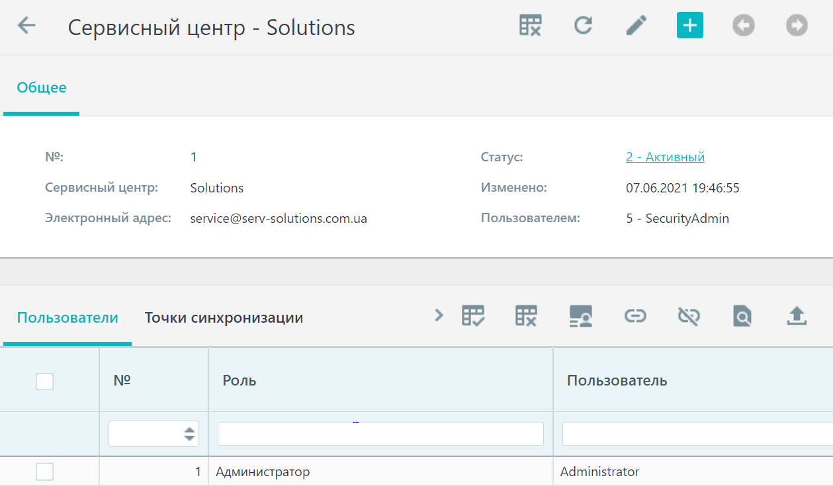The width and height of the screenshot is (833, 486).
Task: Click the clear table filter icon in header
Action: point(530,26)
